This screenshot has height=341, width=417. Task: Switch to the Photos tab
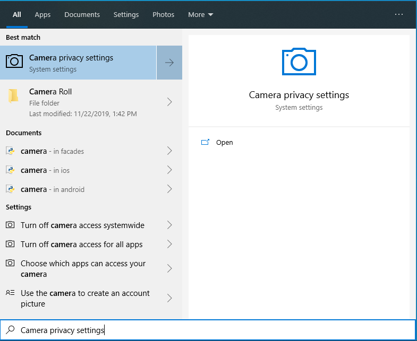[163, 15]
